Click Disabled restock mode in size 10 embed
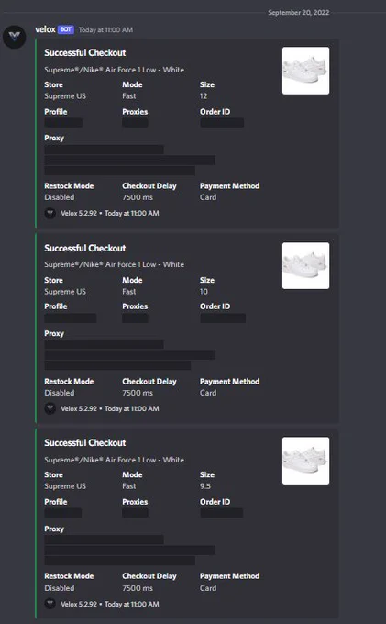The width and height of the screenshot is (386, 624). click(x=60, y=393)
